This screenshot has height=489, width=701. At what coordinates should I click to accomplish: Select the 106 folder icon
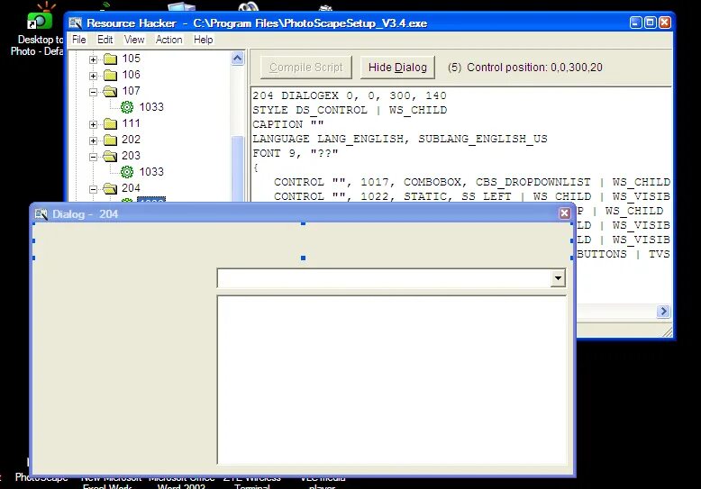(111, 75)
